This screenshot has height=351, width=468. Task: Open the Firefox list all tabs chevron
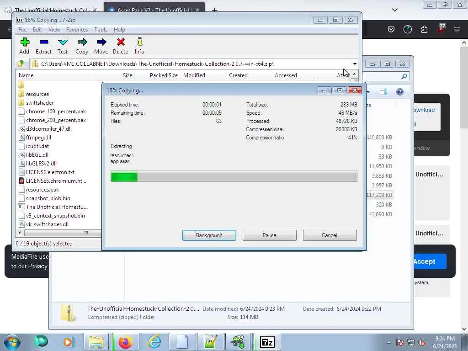[x=394, y=10]
